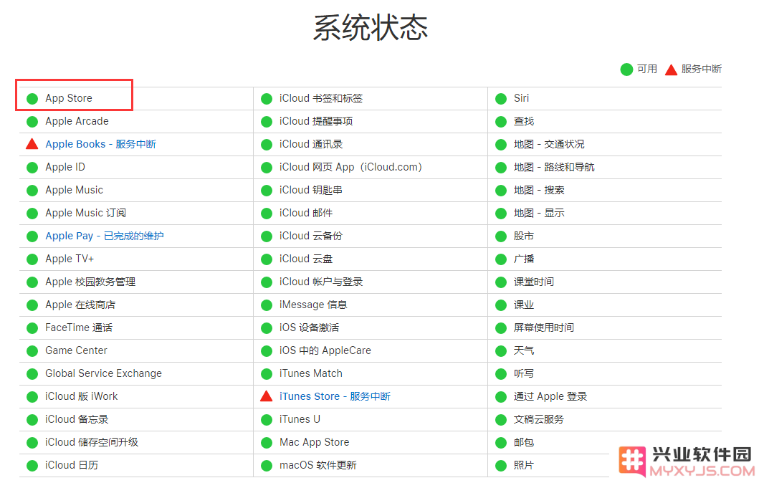Image resolution: width=764 pixels, height=488 pixels.
Task: Click the green dot beside 邮包
Action: click(501, 443)
